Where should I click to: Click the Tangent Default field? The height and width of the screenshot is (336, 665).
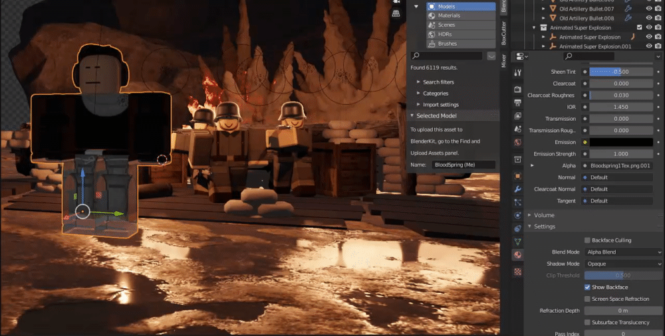click(x=618, y=201)
